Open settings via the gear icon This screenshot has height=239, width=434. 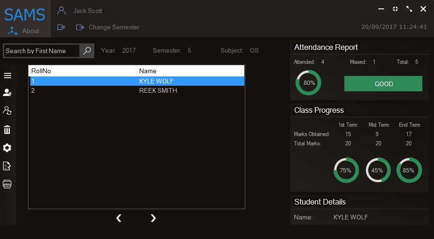click(x=7, y=148)
